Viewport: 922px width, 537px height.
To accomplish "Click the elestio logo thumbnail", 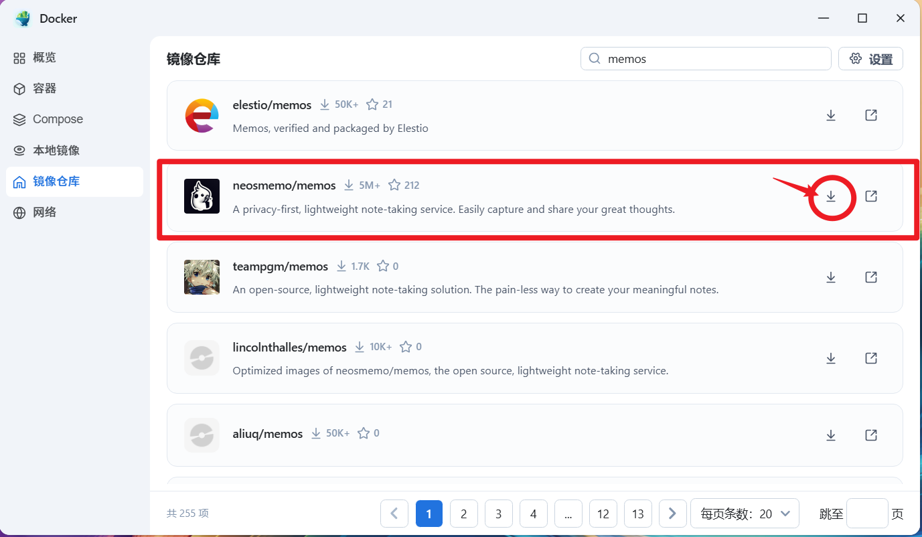I will (202, 115).
